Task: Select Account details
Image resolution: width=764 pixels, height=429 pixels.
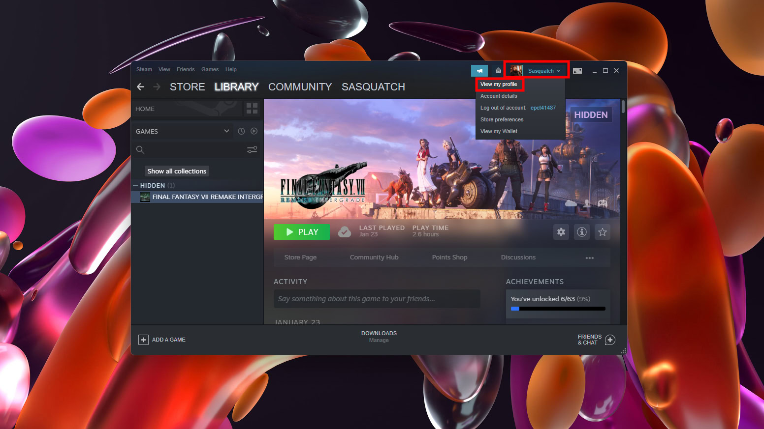Action: (x=499, y=96)
